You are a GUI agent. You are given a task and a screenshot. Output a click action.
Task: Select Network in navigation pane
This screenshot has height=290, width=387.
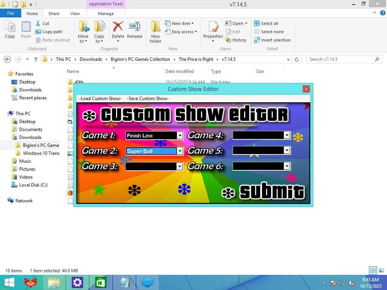20,201
